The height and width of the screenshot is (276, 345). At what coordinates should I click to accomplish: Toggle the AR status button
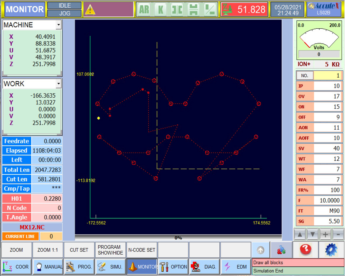[144, 10]
